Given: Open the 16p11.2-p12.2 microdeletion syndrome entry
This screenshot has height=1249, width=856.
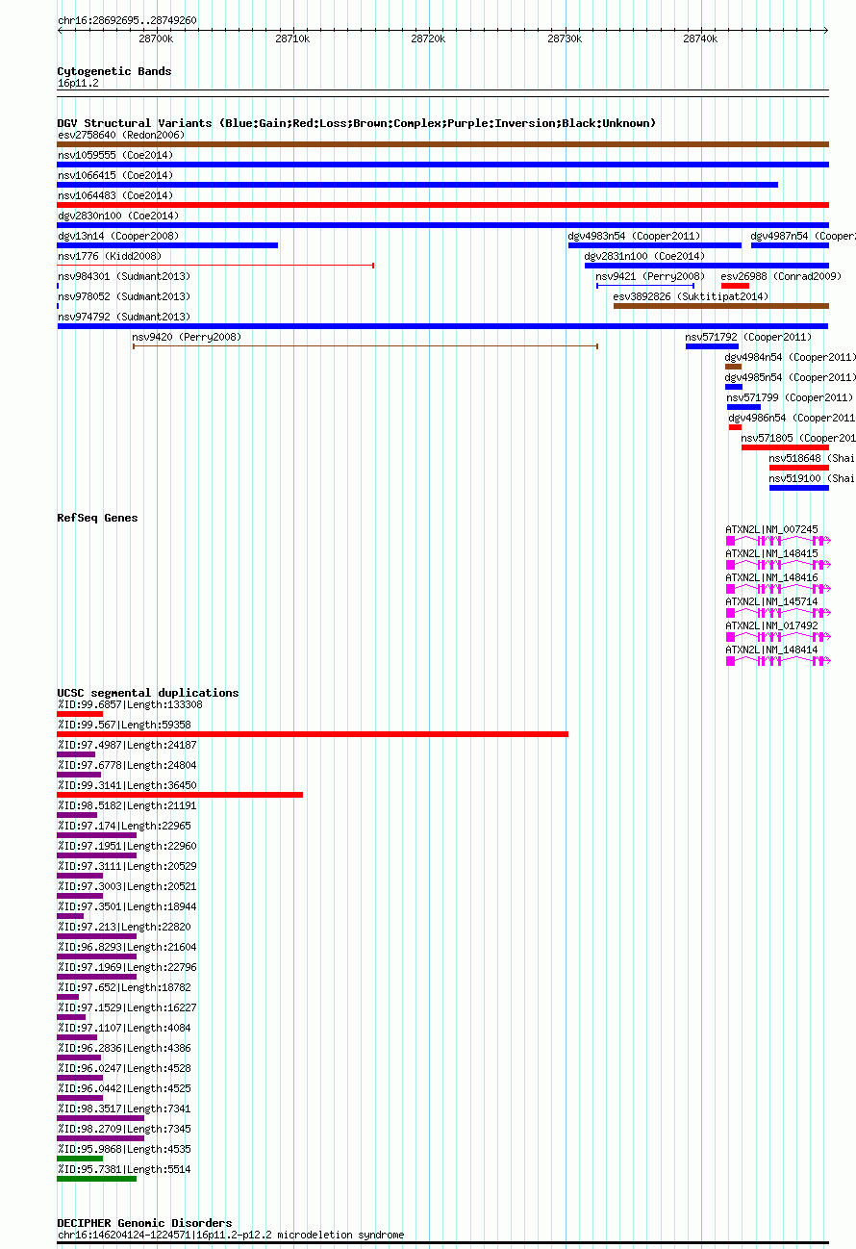Looking at the screenshot, I should coord(442,1243).
